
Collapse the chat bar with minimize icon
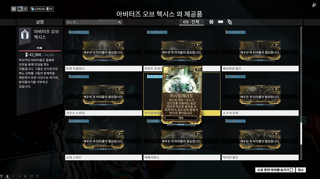click(x=37, y=176)
